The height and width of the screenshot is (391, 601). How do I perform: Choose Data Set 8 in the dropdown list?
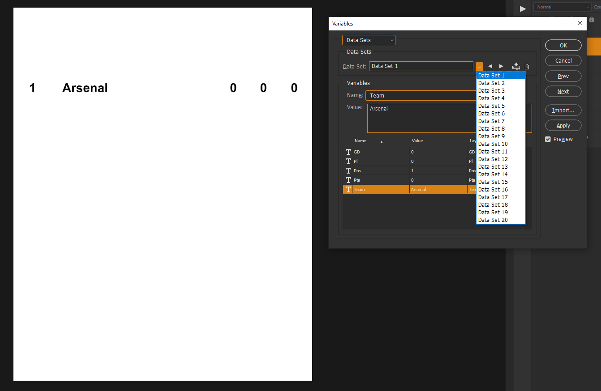tap(501, 129)
